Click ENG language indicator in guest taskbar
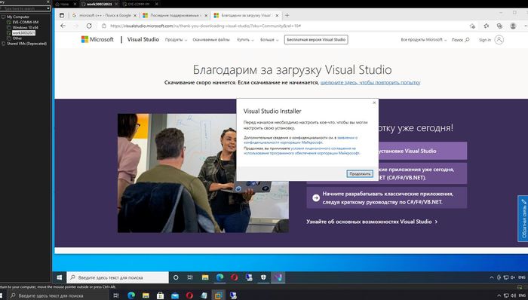This screenshot has width=528, height=300. point(522,277)
